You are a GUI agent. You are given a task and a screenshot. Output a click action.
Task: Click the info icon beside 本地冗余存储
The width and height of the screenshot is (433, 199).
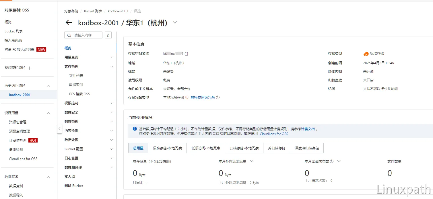(x=187, y=97)
